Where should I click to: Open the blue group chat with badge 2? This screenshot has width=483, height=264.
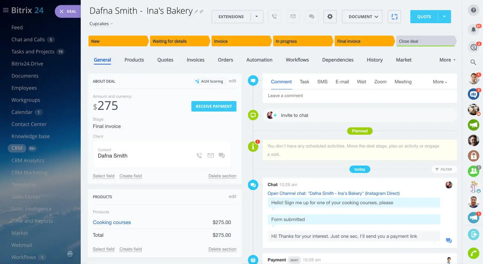click(474, 94)
